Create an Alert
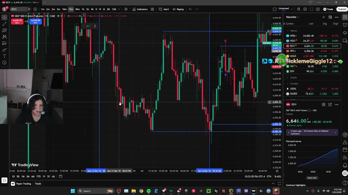Image resolution: width=348 pixels, height=195 pixels. click(164, 9)
